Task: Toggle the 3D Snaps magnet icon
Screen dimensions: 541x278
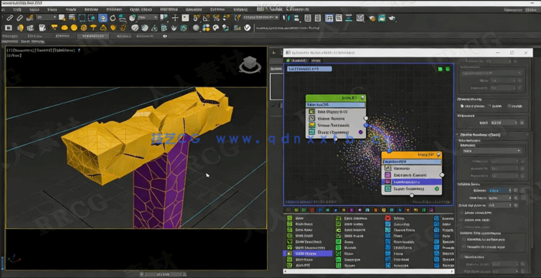Action: coord(196,17)
